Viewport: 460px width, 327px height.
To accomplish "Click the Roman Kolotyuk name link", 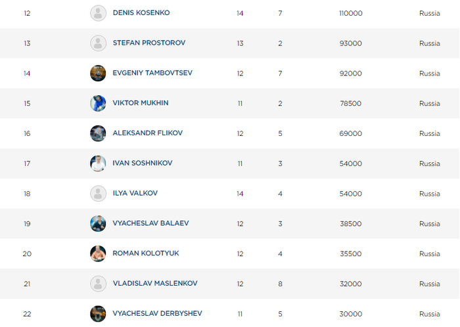I will [x=146, y=253].
